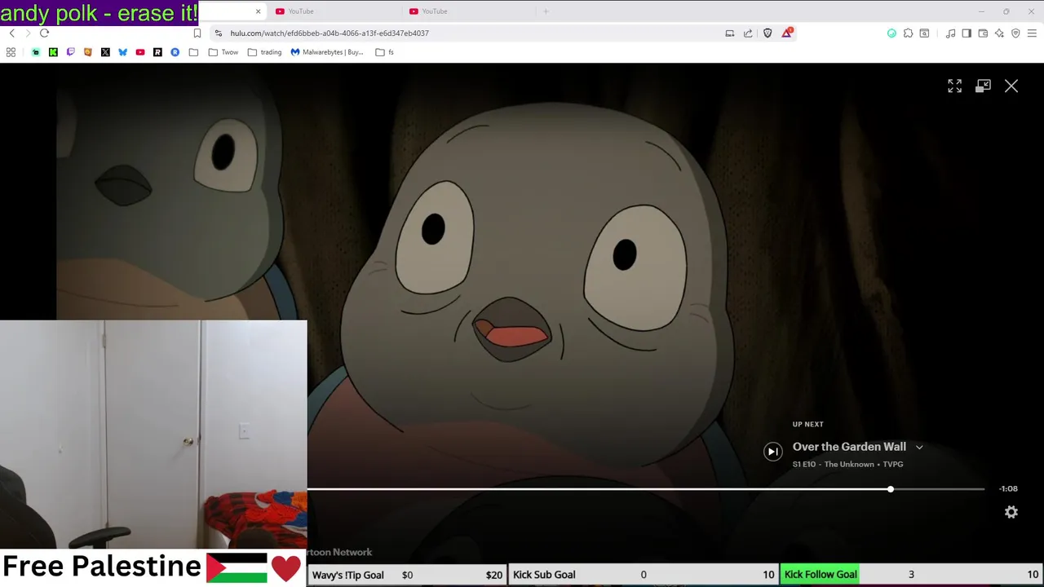This screenshot has height=587, width=1044.
Task: Minimize player to picture-in-picture
Action: coord(983,86)
